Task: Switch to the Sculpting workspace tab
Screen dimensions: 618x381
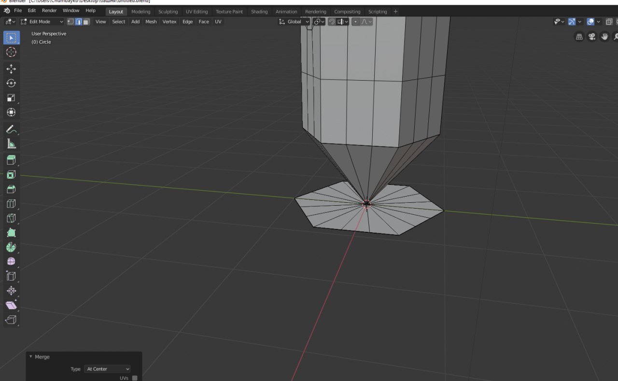Action: coord(168,12)
